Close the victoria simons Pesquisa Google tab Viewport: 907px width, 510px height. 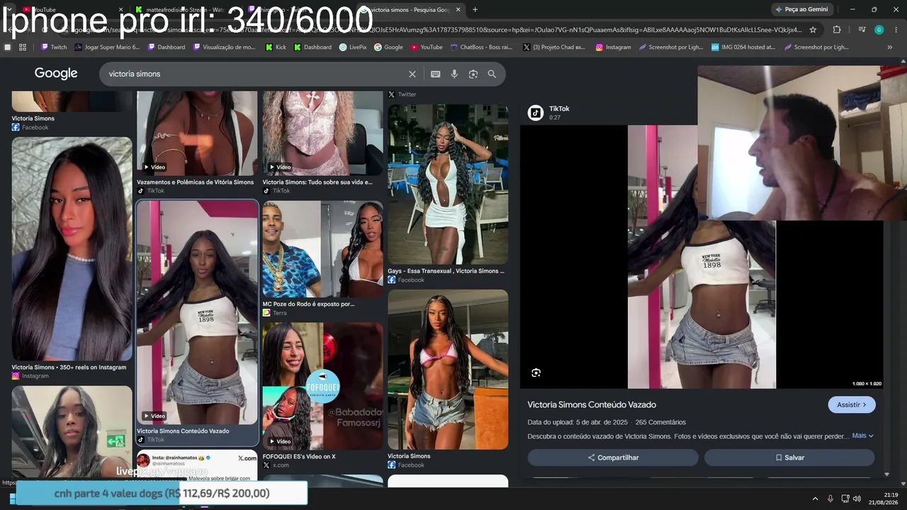point(458,10)
